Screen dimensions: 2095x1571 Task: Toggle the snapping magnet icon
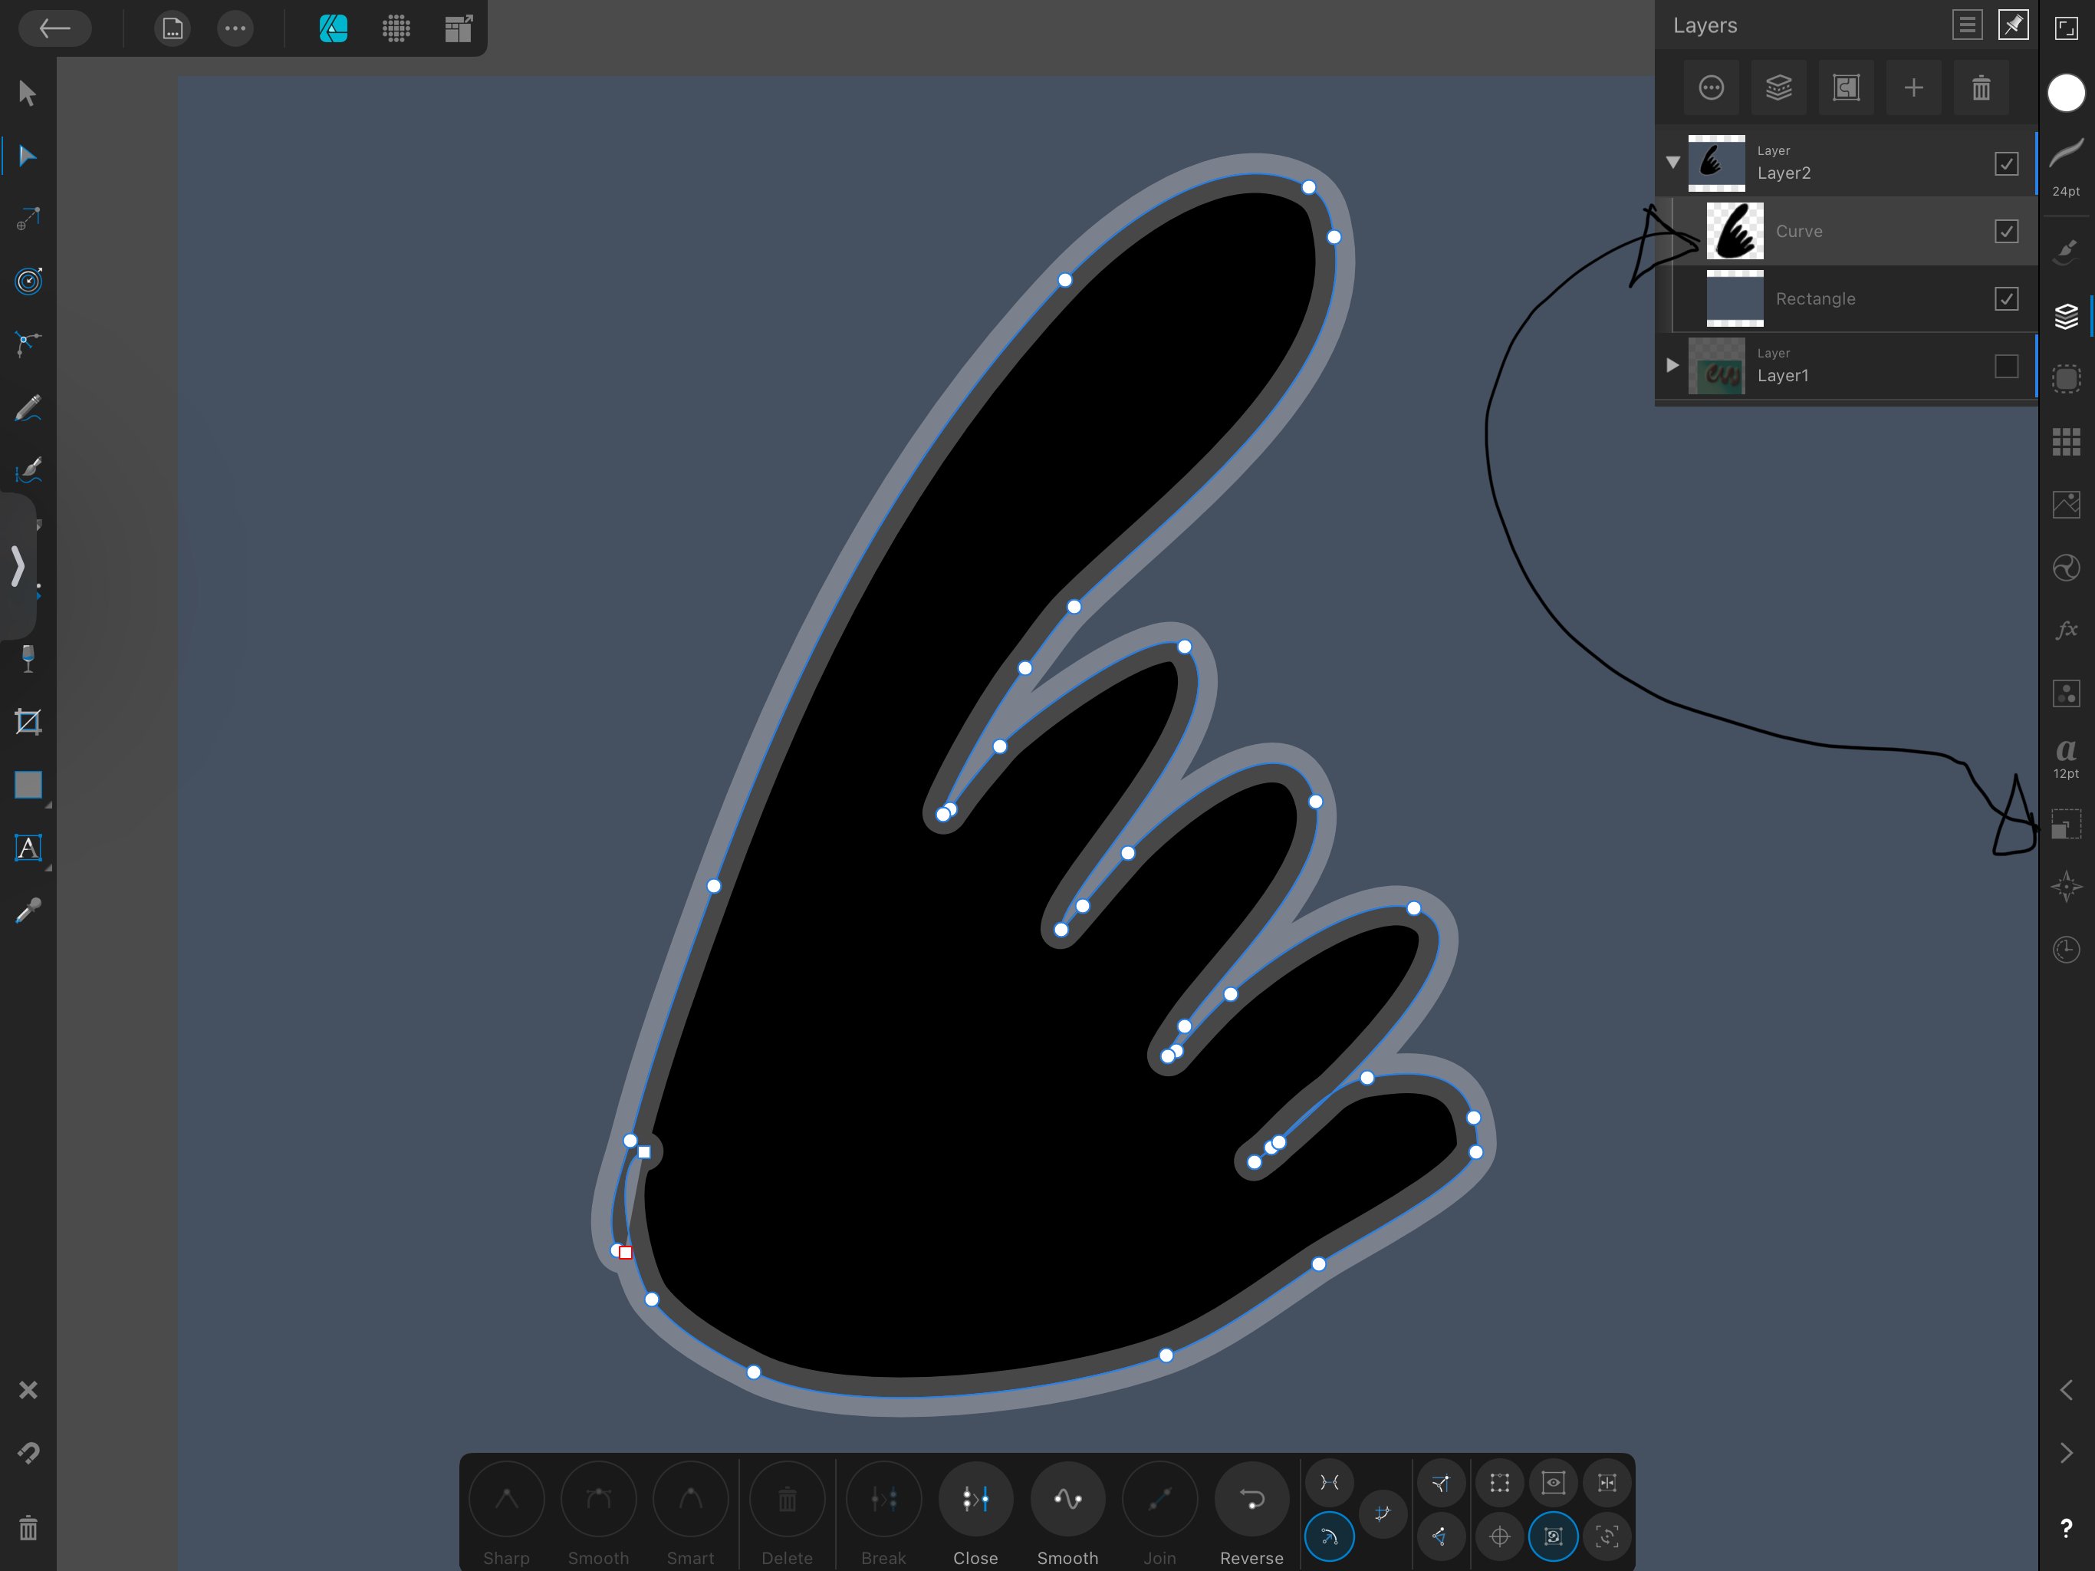coord(28,1453)
